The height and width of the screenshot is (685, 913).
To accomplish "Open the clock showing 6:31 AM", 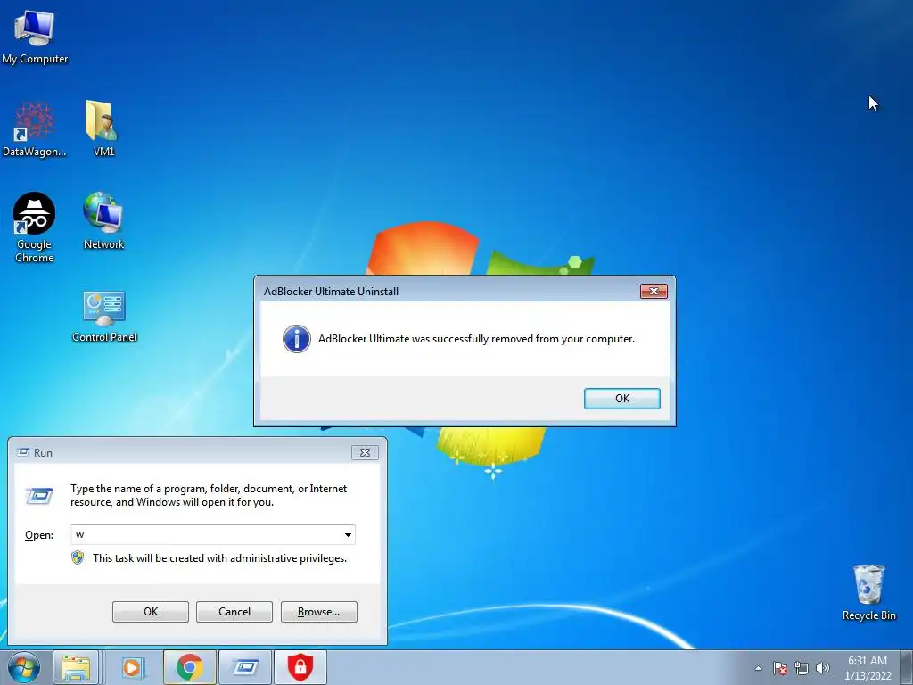I will (868, 667).
